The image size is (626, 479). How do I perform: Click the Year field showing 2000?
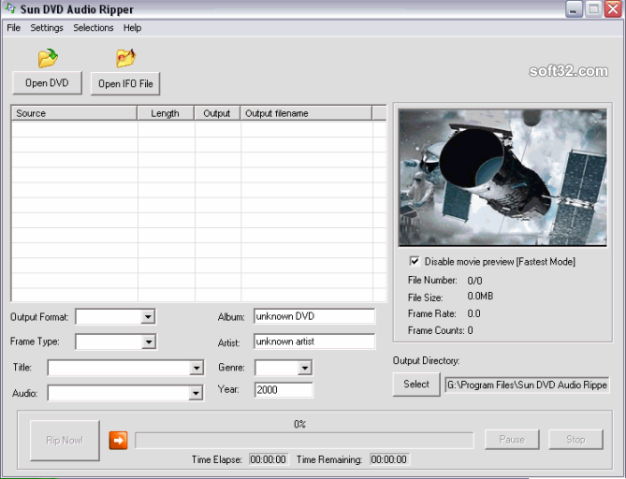click(284, 390)
